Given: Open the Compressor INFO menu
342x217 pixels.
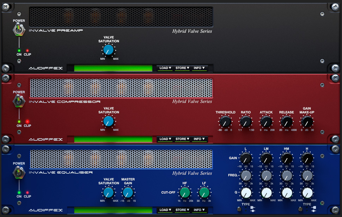Looking at the screenshot, I should point(199,139).
